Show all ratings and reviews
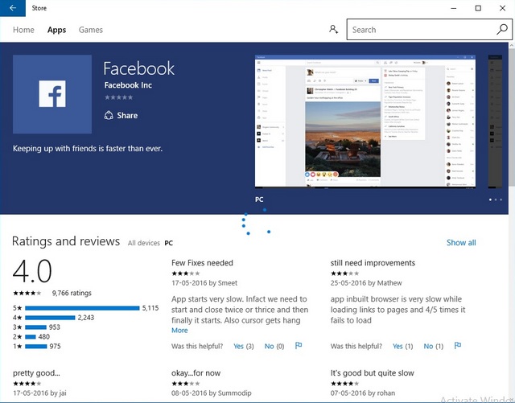The image size is (515, 403). pyautogui.click(x=461, y=243)
